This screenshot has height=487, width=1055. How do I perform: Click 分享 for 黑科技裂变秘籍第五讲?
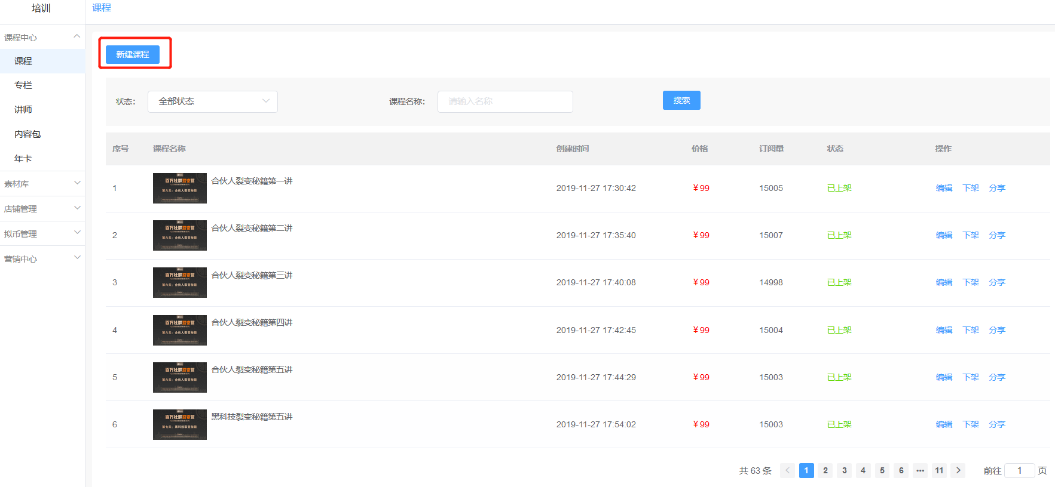tap(997, 424)
